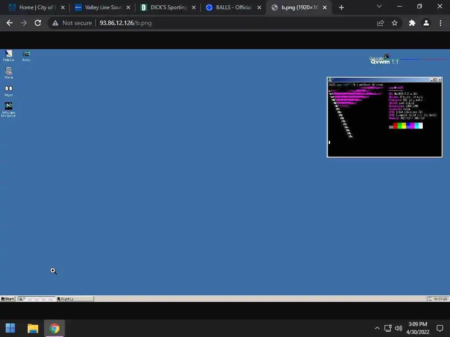This screenshot has height=337, width=450.
Task: Go forward to the next page
Action: 24,23
